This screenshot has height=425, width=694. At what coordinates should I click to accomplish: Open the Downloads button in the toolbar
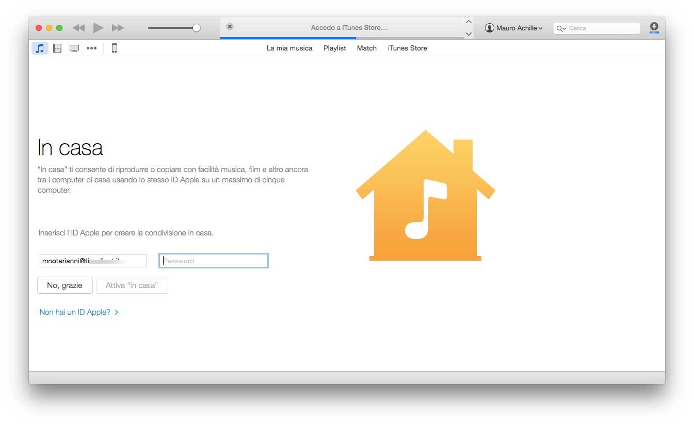(x=654, y=28)
